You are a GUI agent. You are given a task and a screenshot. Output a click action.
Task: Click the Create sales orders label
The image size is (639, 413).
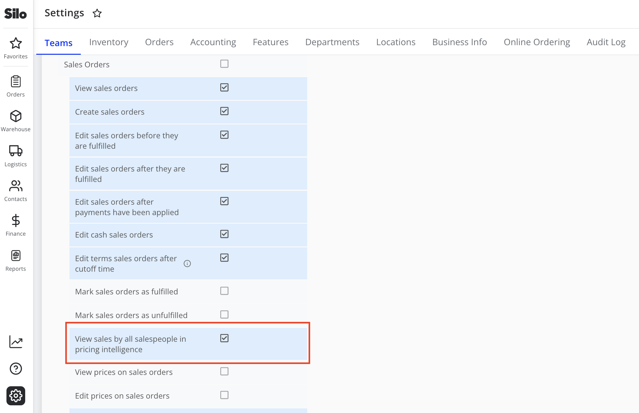(110, 112)
